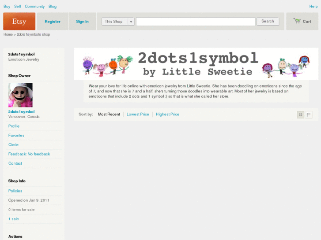Sort by Most Recent
The image size is (321, 240).
coord(109,114)
